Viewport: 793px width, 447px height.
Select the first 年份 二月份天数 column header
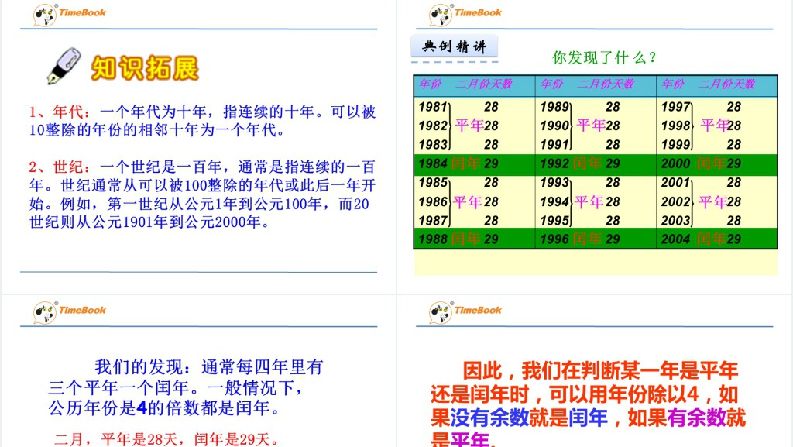(x=473, y=84)
